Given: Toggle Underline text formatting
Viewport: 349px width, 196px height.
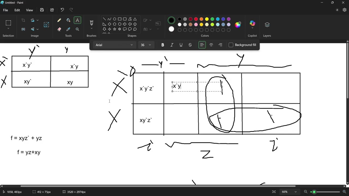Looking at the screenshot, I should click(181, 45).
